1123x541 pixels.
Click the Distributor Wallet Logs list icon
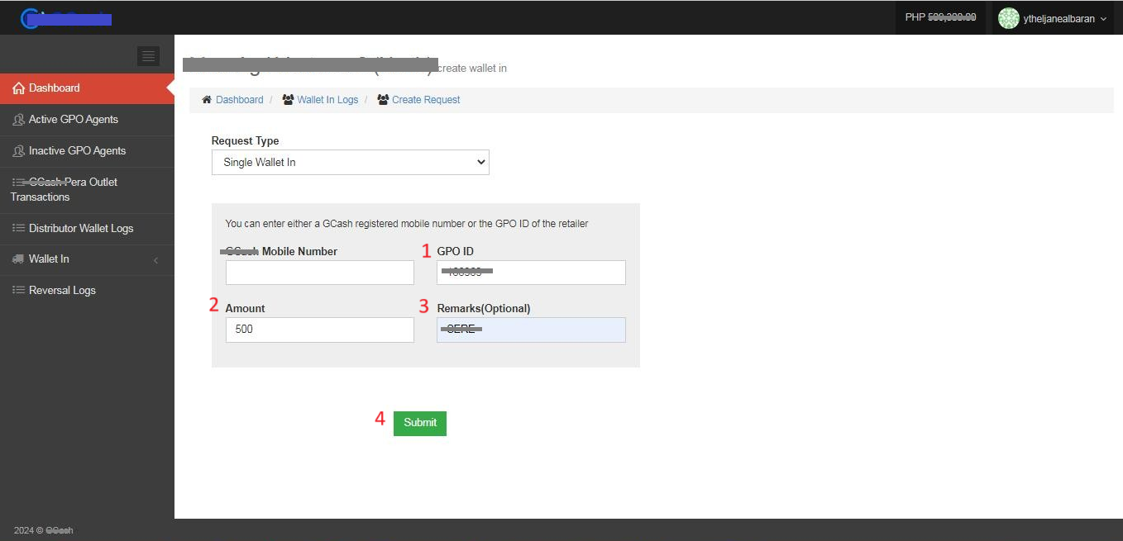[x=18, y=229]
